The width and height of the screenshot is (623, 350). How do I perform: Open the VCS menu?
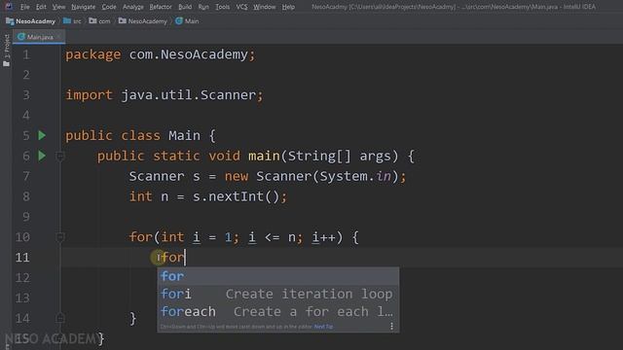(x=241, y=7)
